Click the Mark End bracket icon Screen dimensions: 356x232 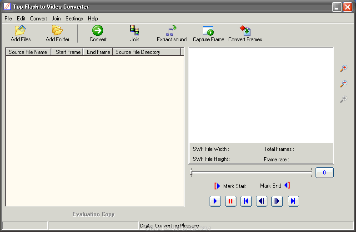(x=287, y=185)
